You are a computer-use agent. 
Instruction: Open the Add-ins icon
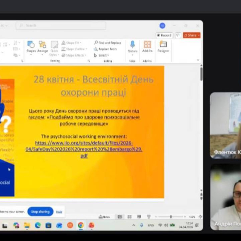tap(147, 47)
